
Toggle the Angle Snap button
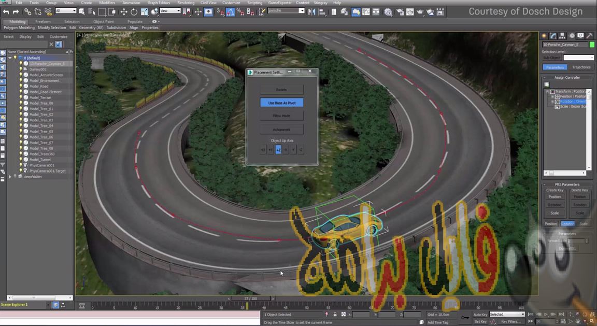tap(230, 12)
